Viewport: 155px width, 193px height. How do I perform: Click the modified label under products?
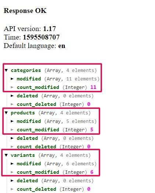(x=29, y=121)
